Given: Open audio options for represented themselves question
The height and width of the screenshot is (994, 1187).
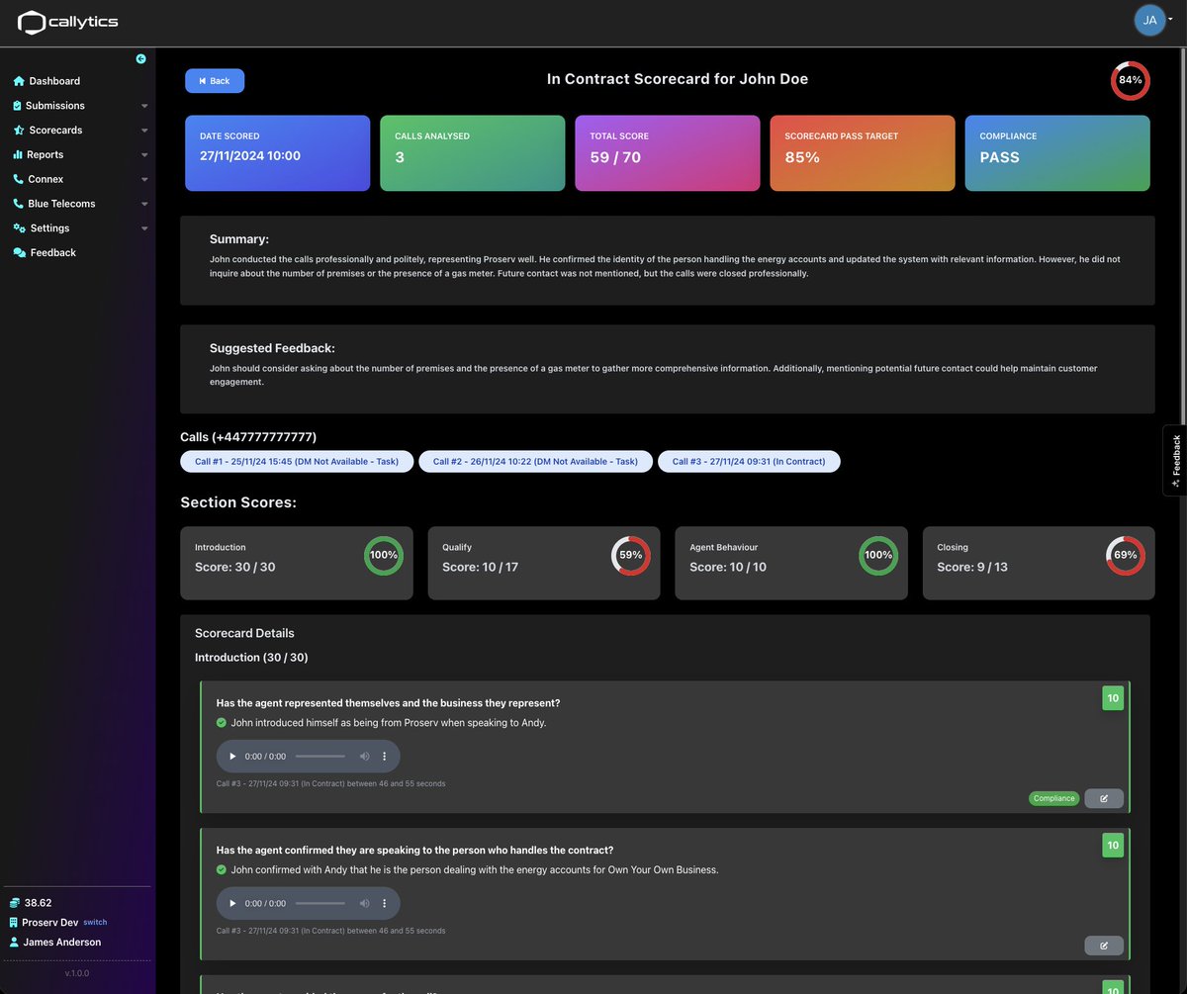Looking at the screenshot, I should pos(385,757).
